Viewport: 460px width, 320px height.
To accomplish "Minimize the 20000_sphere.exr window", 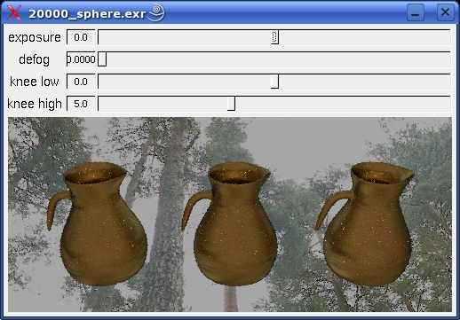I will pyautogui.click(x=416, y=12).
